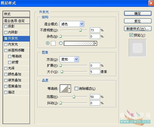Uncheck the 外发光 outer glow checkbox
Screen dimensions: 154x127
click(x=6, y=38)
